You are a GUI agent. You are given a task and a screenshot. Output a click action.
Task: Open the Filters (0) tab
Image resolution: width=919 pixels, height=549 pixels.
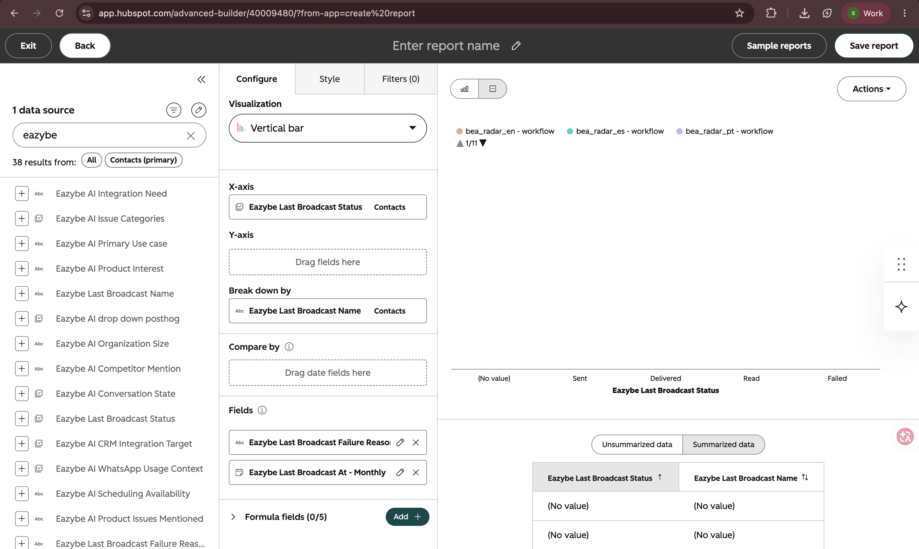(400, 79)
